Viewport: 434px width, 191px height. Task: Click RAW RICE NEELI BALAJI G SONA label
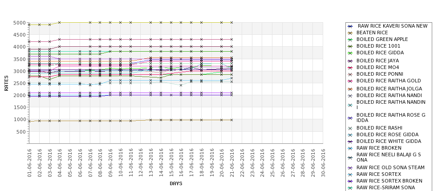389,157
